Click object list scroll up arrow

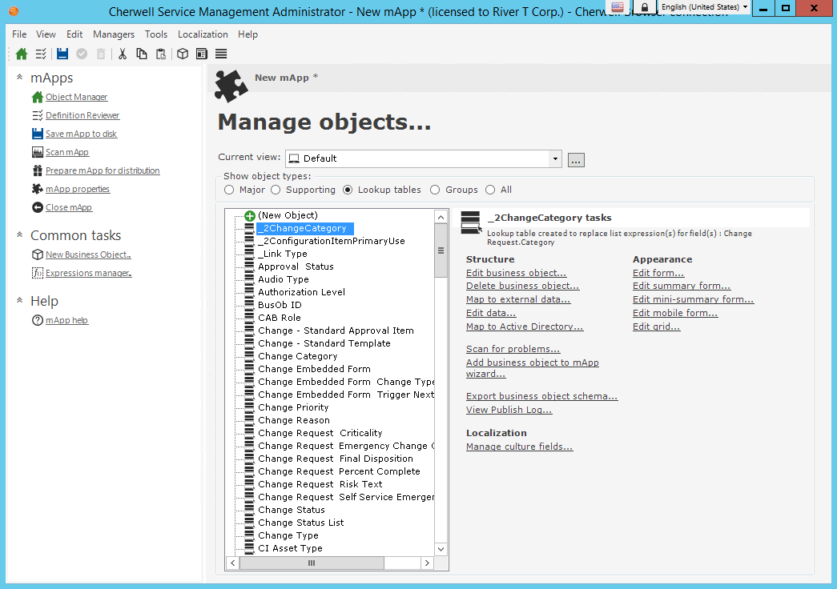441,217
